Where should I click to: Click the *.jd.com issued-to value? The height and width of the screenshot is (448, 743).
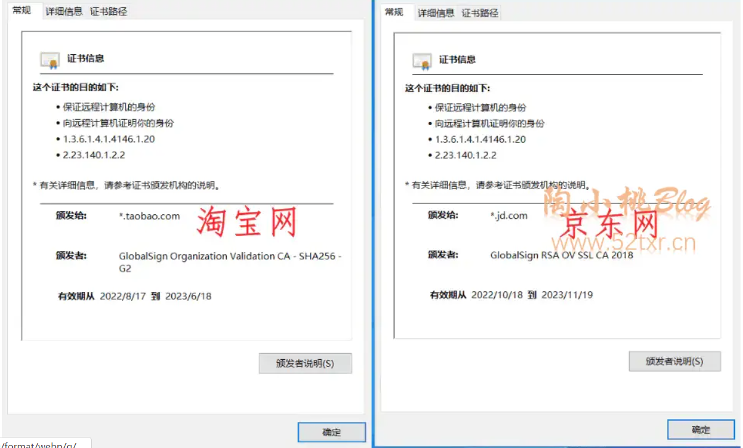pos(509,216)
